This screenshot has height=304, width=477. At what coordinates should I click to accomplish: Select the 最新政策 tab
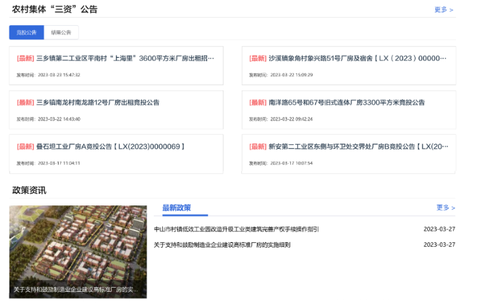[176, 208]
